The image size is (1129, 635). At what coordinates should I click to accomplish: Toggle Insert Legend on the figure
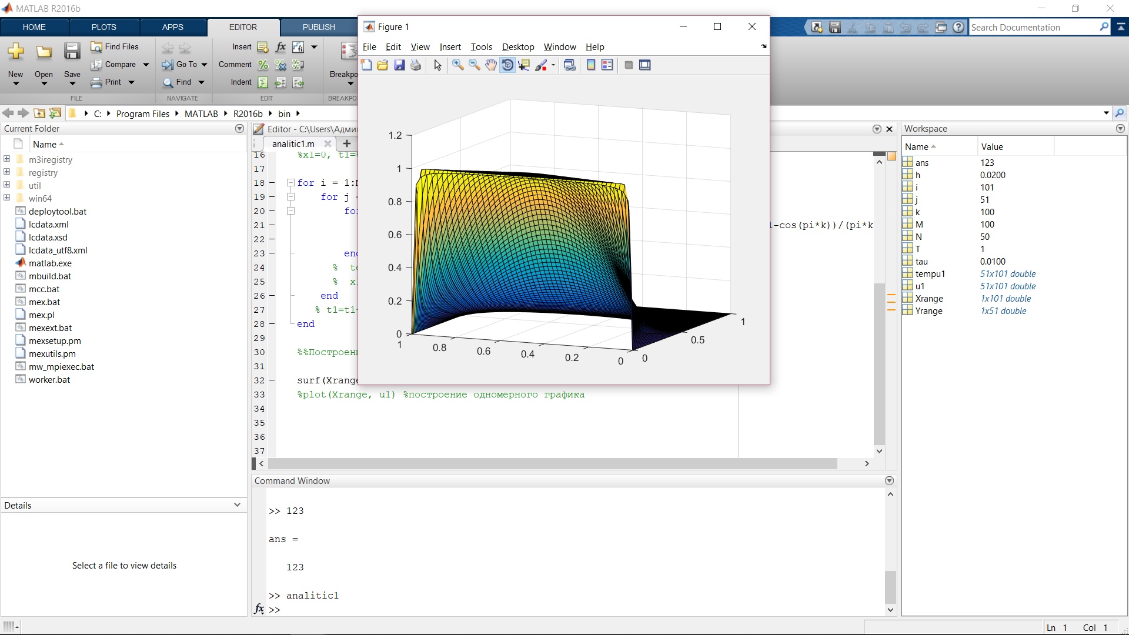pos(607,65)
